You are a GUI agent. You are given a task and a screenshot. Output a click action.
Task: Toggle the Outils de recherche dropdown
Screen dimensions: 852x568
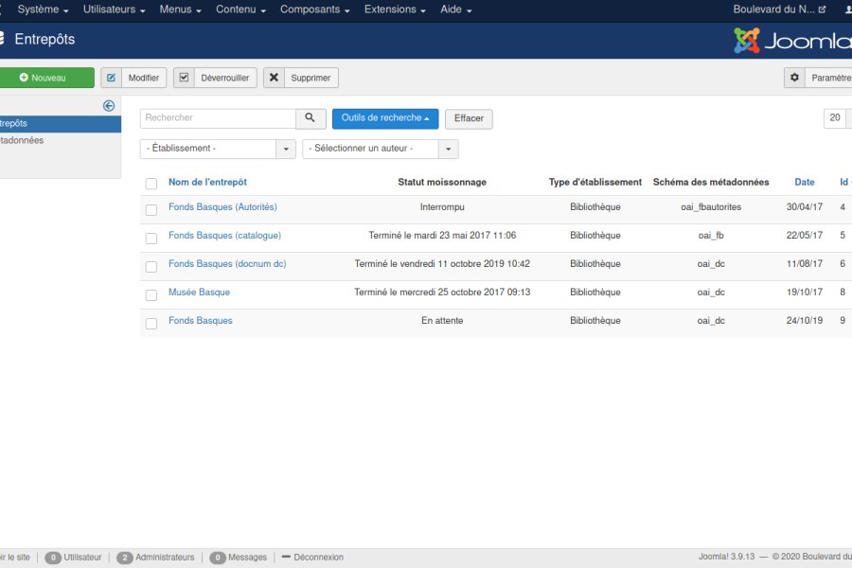click(x=384, y=118)
